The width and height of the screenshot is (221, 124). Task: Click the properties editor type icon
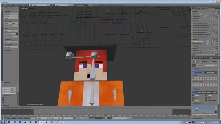coord(194,58)
